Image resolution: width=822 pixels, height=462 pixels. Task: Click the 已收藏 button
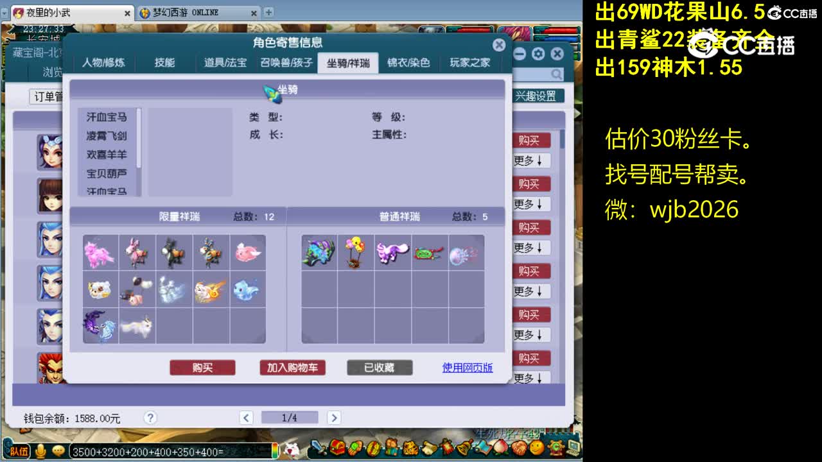[380, 368]
